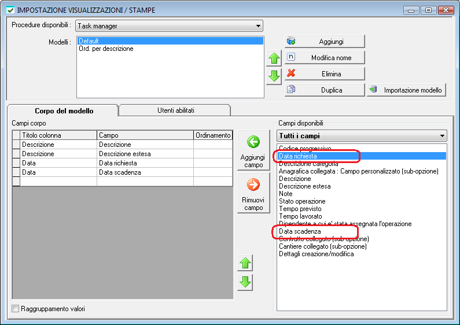Move selected model down with green arrow beside Modelli list
460x325 pixels.
tap(274, 76)
